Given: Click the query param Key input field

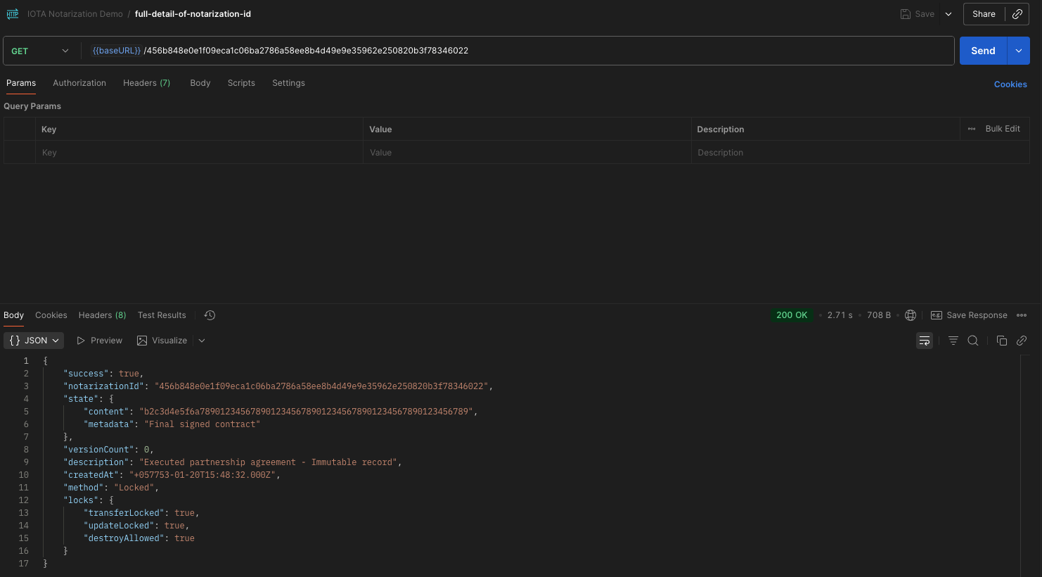Looking at the screenshot, I should point(199,153).
